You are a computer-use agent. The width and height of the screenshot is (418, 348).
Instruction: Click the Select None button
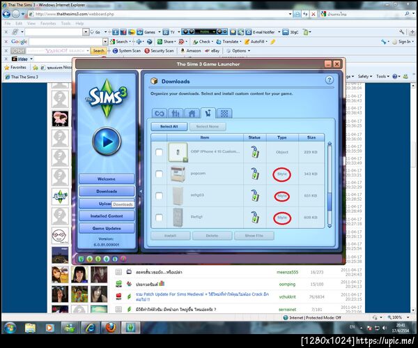tap(208, 126)
